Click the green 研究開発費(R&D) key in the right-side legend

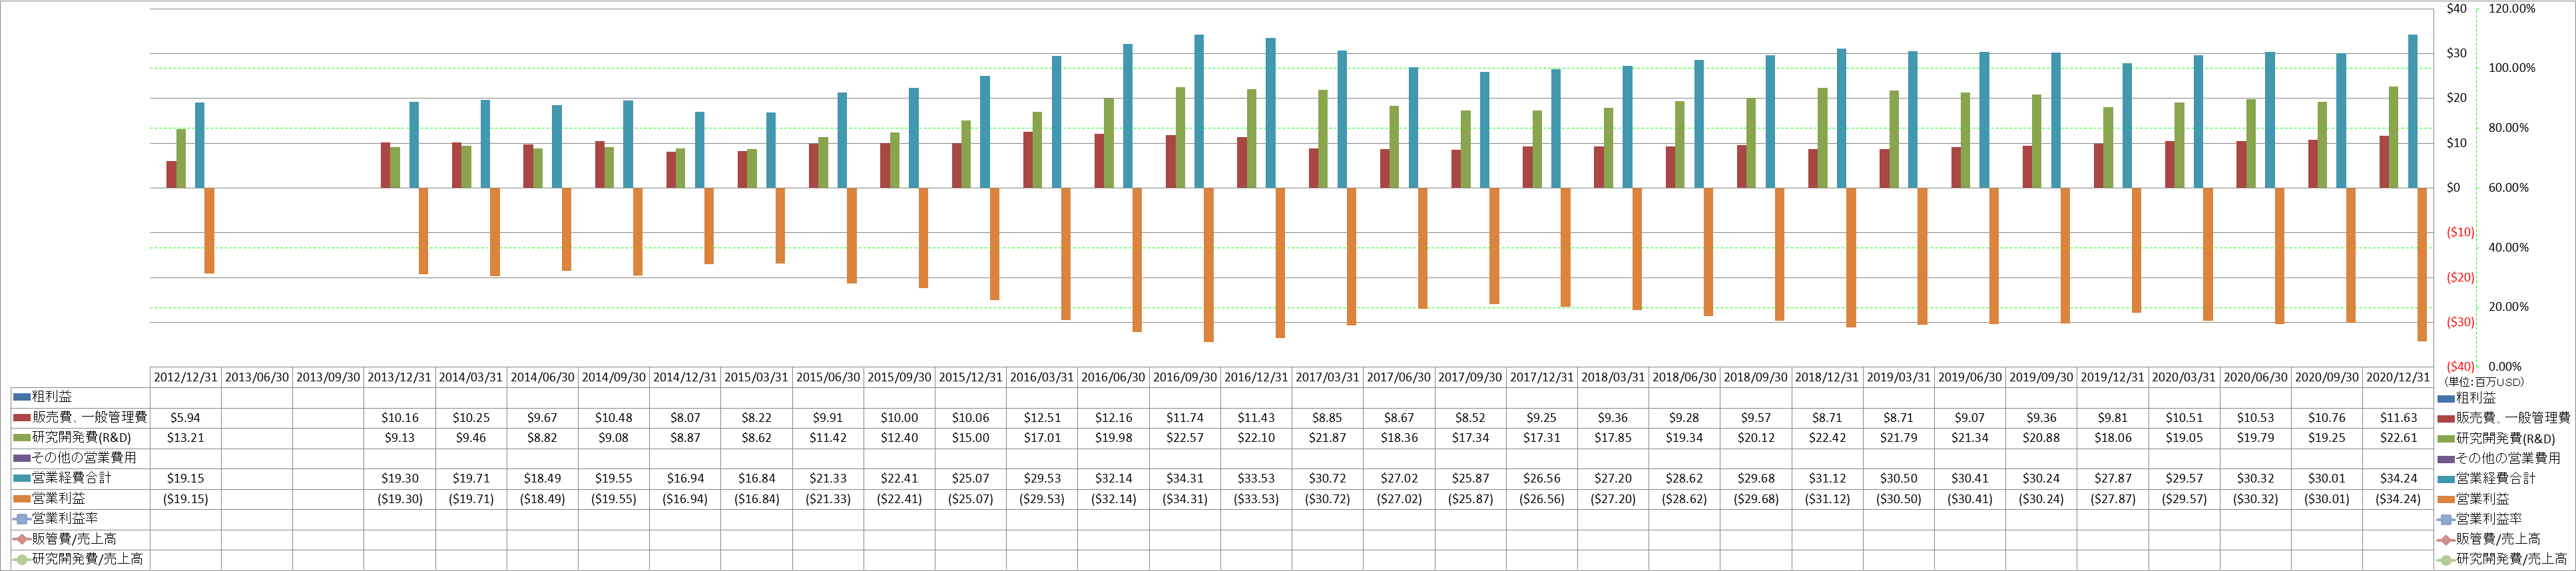point(2446,439)
